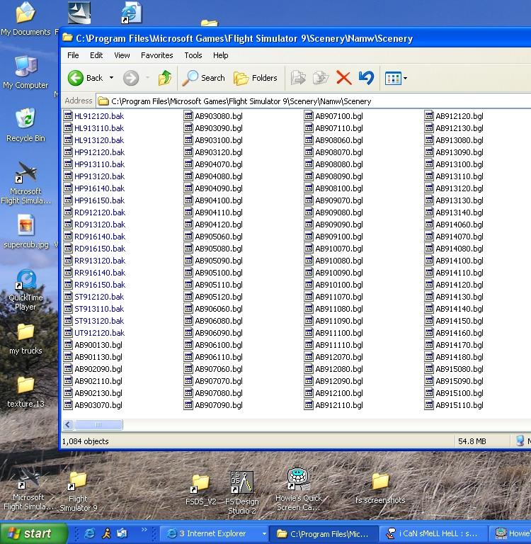This screenshot has height=544, width=531.
Task: Select FSDS_V2 desktop folder shortcut
Action: [201, 490]
